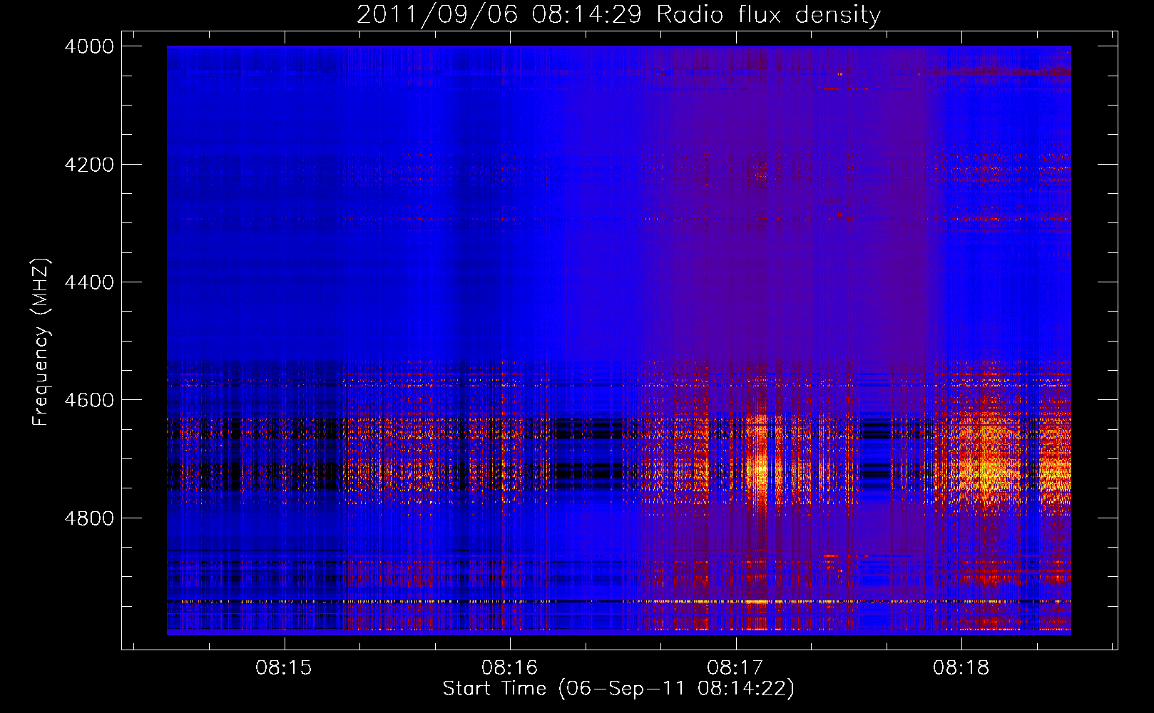Image resolution: width=1154 pixels, height=713 pixels.
Task: Click the 08:17 time axis label
Action: [x=735, y=668]
